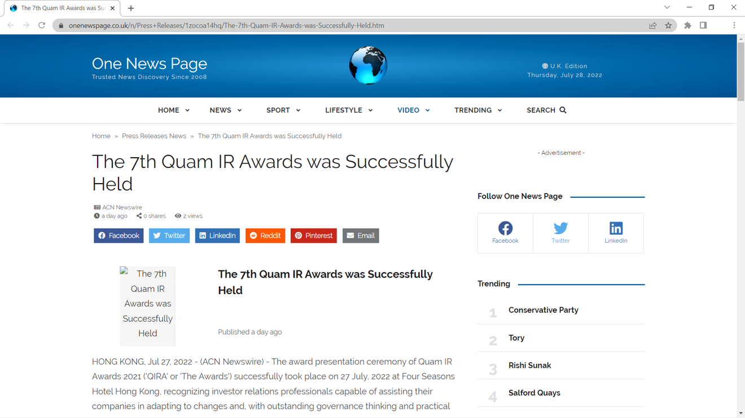Click the page vertical scrollbar thumb

point(740,72)
